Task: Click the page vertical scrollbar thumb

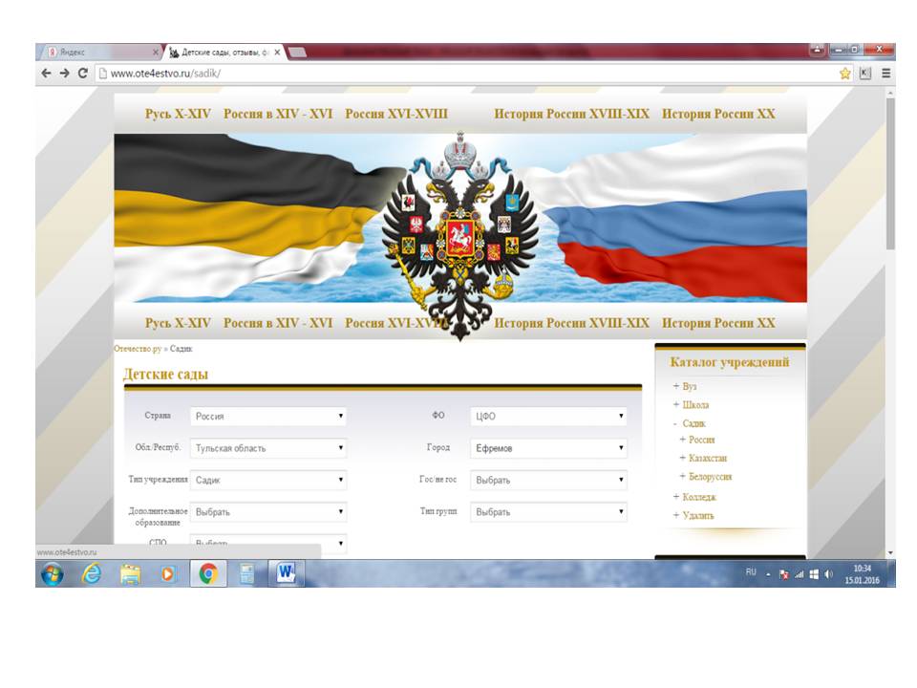Action: pyautogui.click(x=890, y=174)
